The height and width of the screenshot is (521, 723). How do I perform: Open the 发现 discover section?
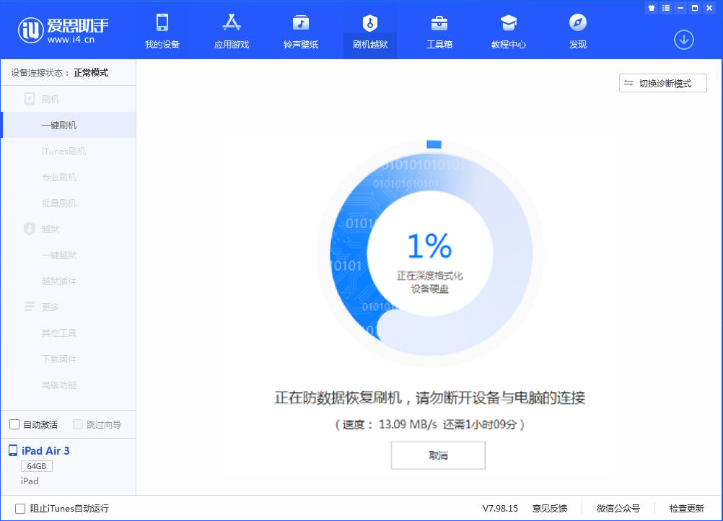(577, 31)
